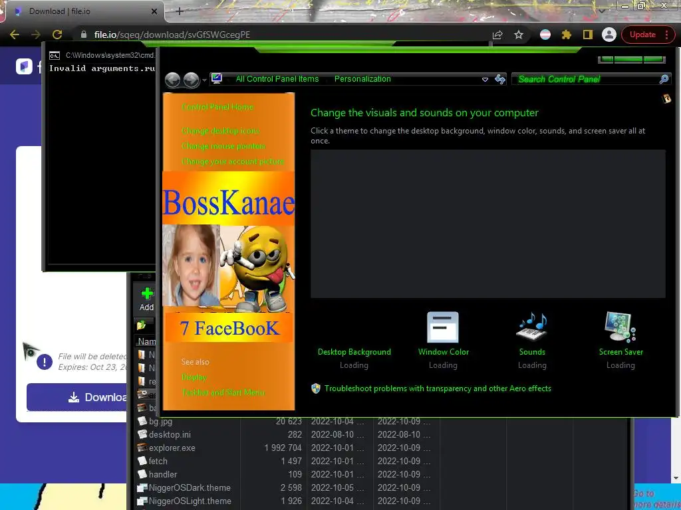Open a new Chrome tab
681x510 pixels.
180,11
